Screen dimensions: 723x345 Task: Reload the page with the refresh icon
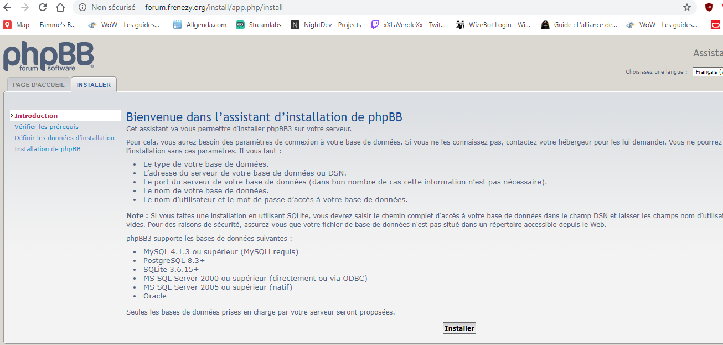(x=43, y=7)
